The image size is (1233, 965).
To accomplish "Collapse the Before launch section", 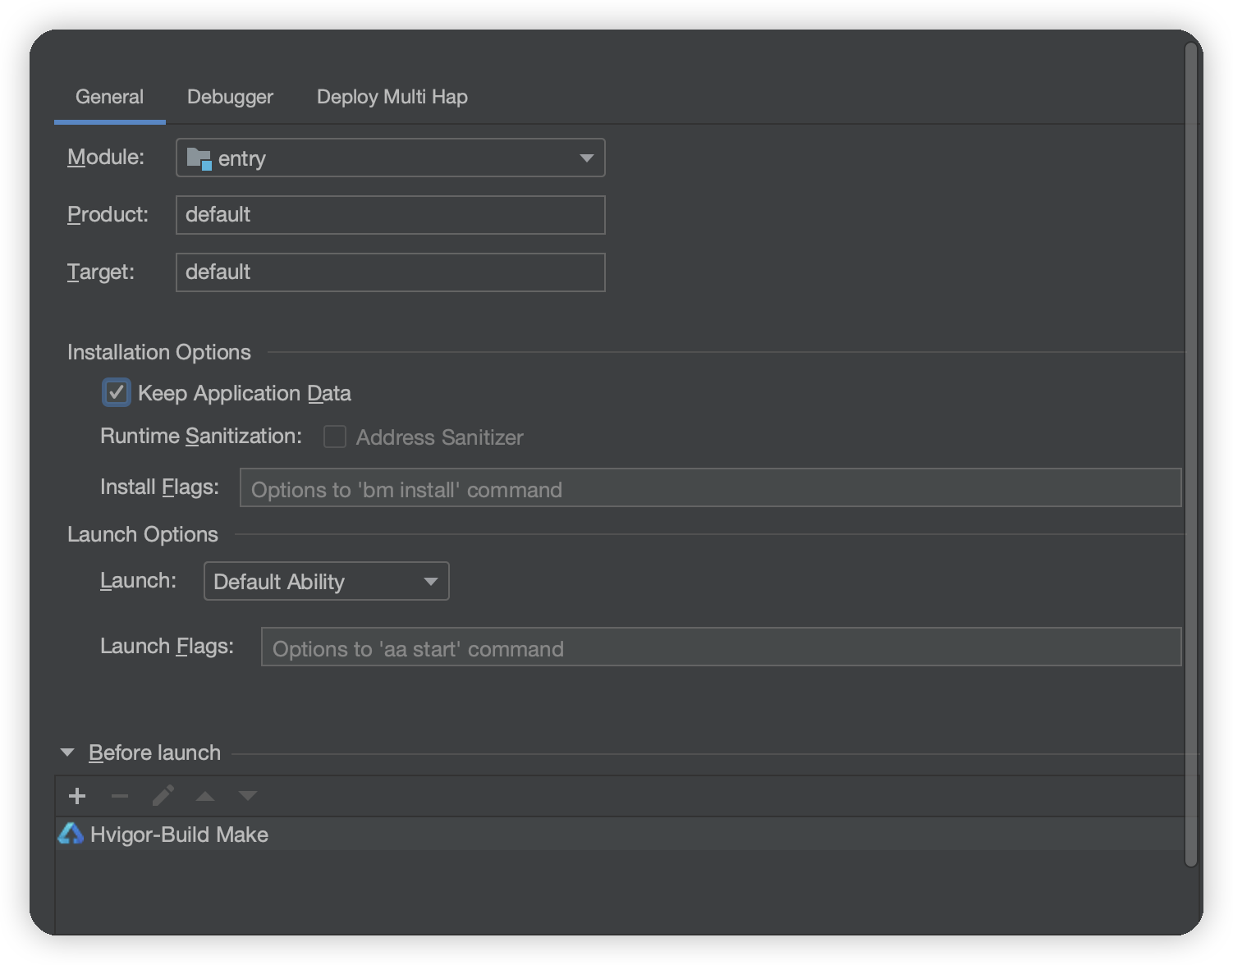I will 67,752.
